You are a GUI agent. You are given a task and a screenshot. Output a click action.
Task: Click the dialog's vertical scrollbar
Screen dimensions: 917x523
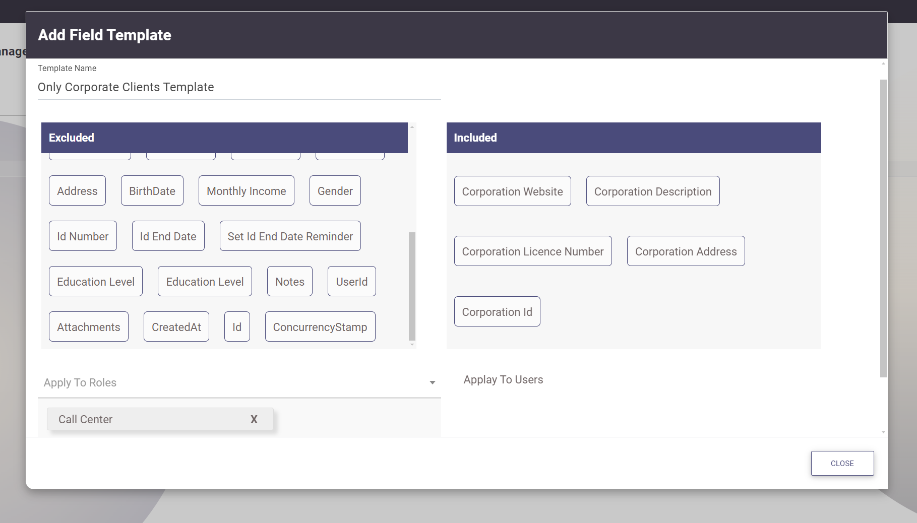point(883,228)
